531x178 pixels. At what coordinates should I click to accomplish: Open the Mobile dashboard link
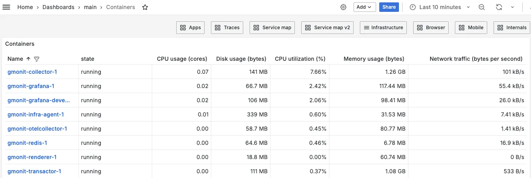[x=471, y=28]
